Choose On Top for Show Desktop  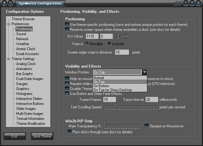coord(120,90)
